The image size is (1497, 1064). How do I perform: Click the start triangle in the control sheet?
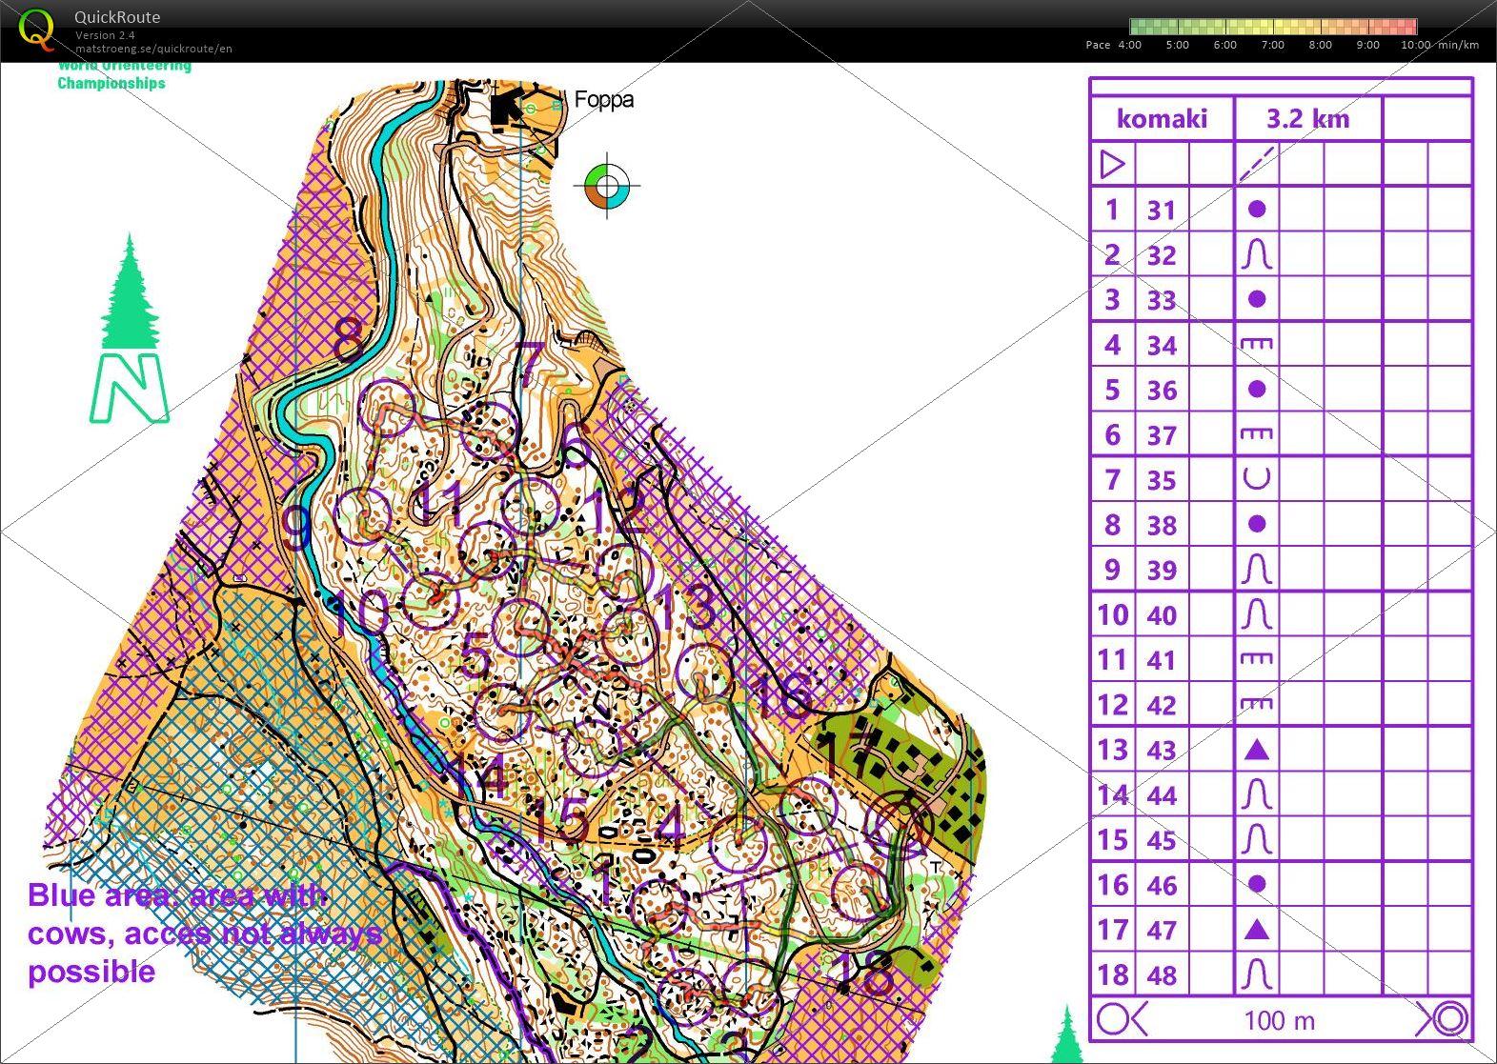coord(1112,165)
